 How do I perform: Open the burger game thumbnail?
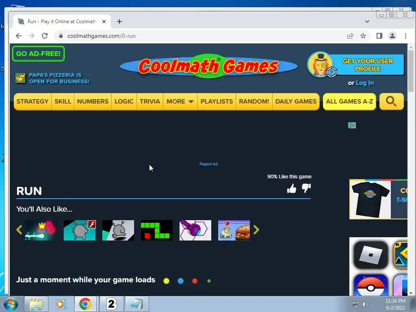(x=234, y=230)
